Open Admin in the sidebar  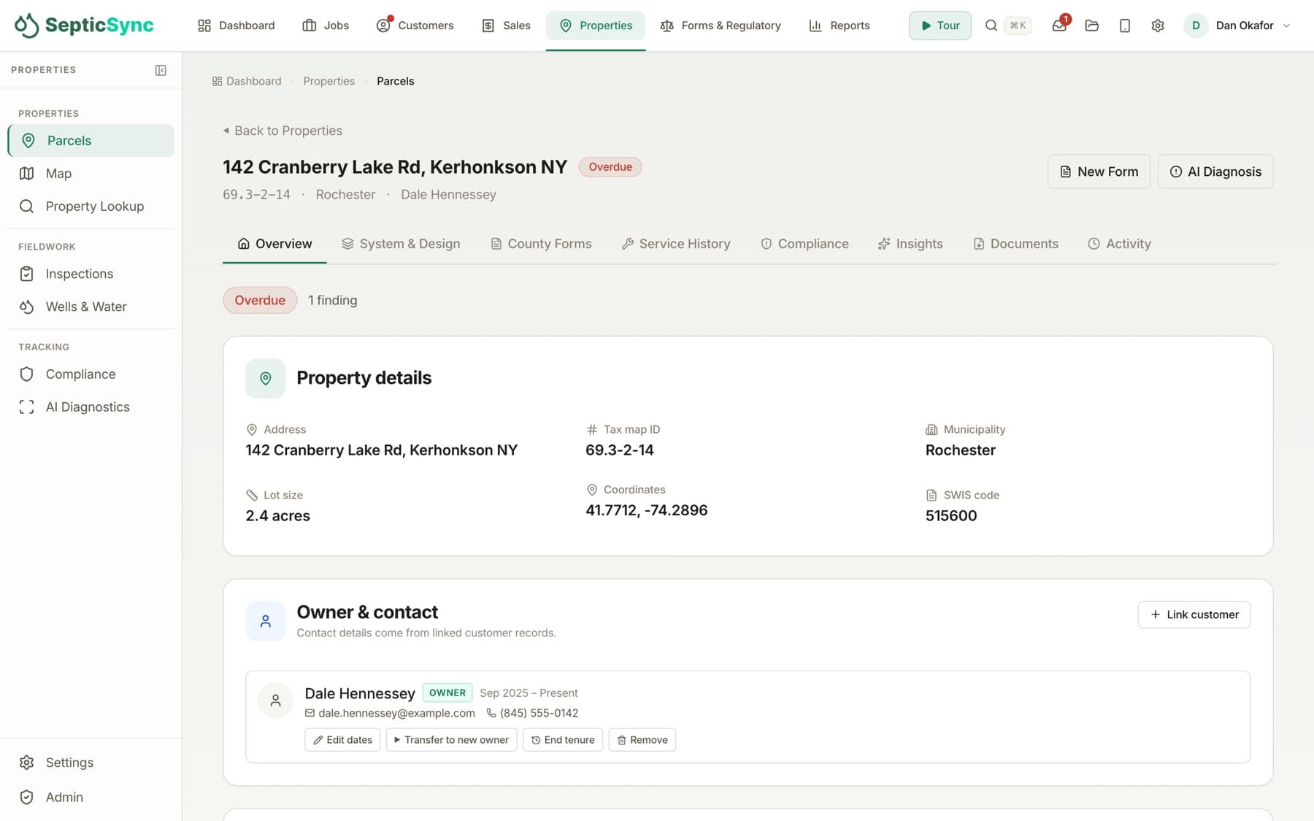(x=91, y=797)
